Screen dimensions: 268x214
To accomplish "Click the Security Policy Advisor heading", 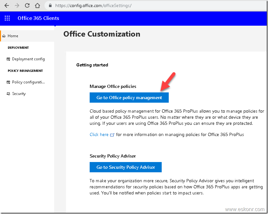I will point(113,156).
